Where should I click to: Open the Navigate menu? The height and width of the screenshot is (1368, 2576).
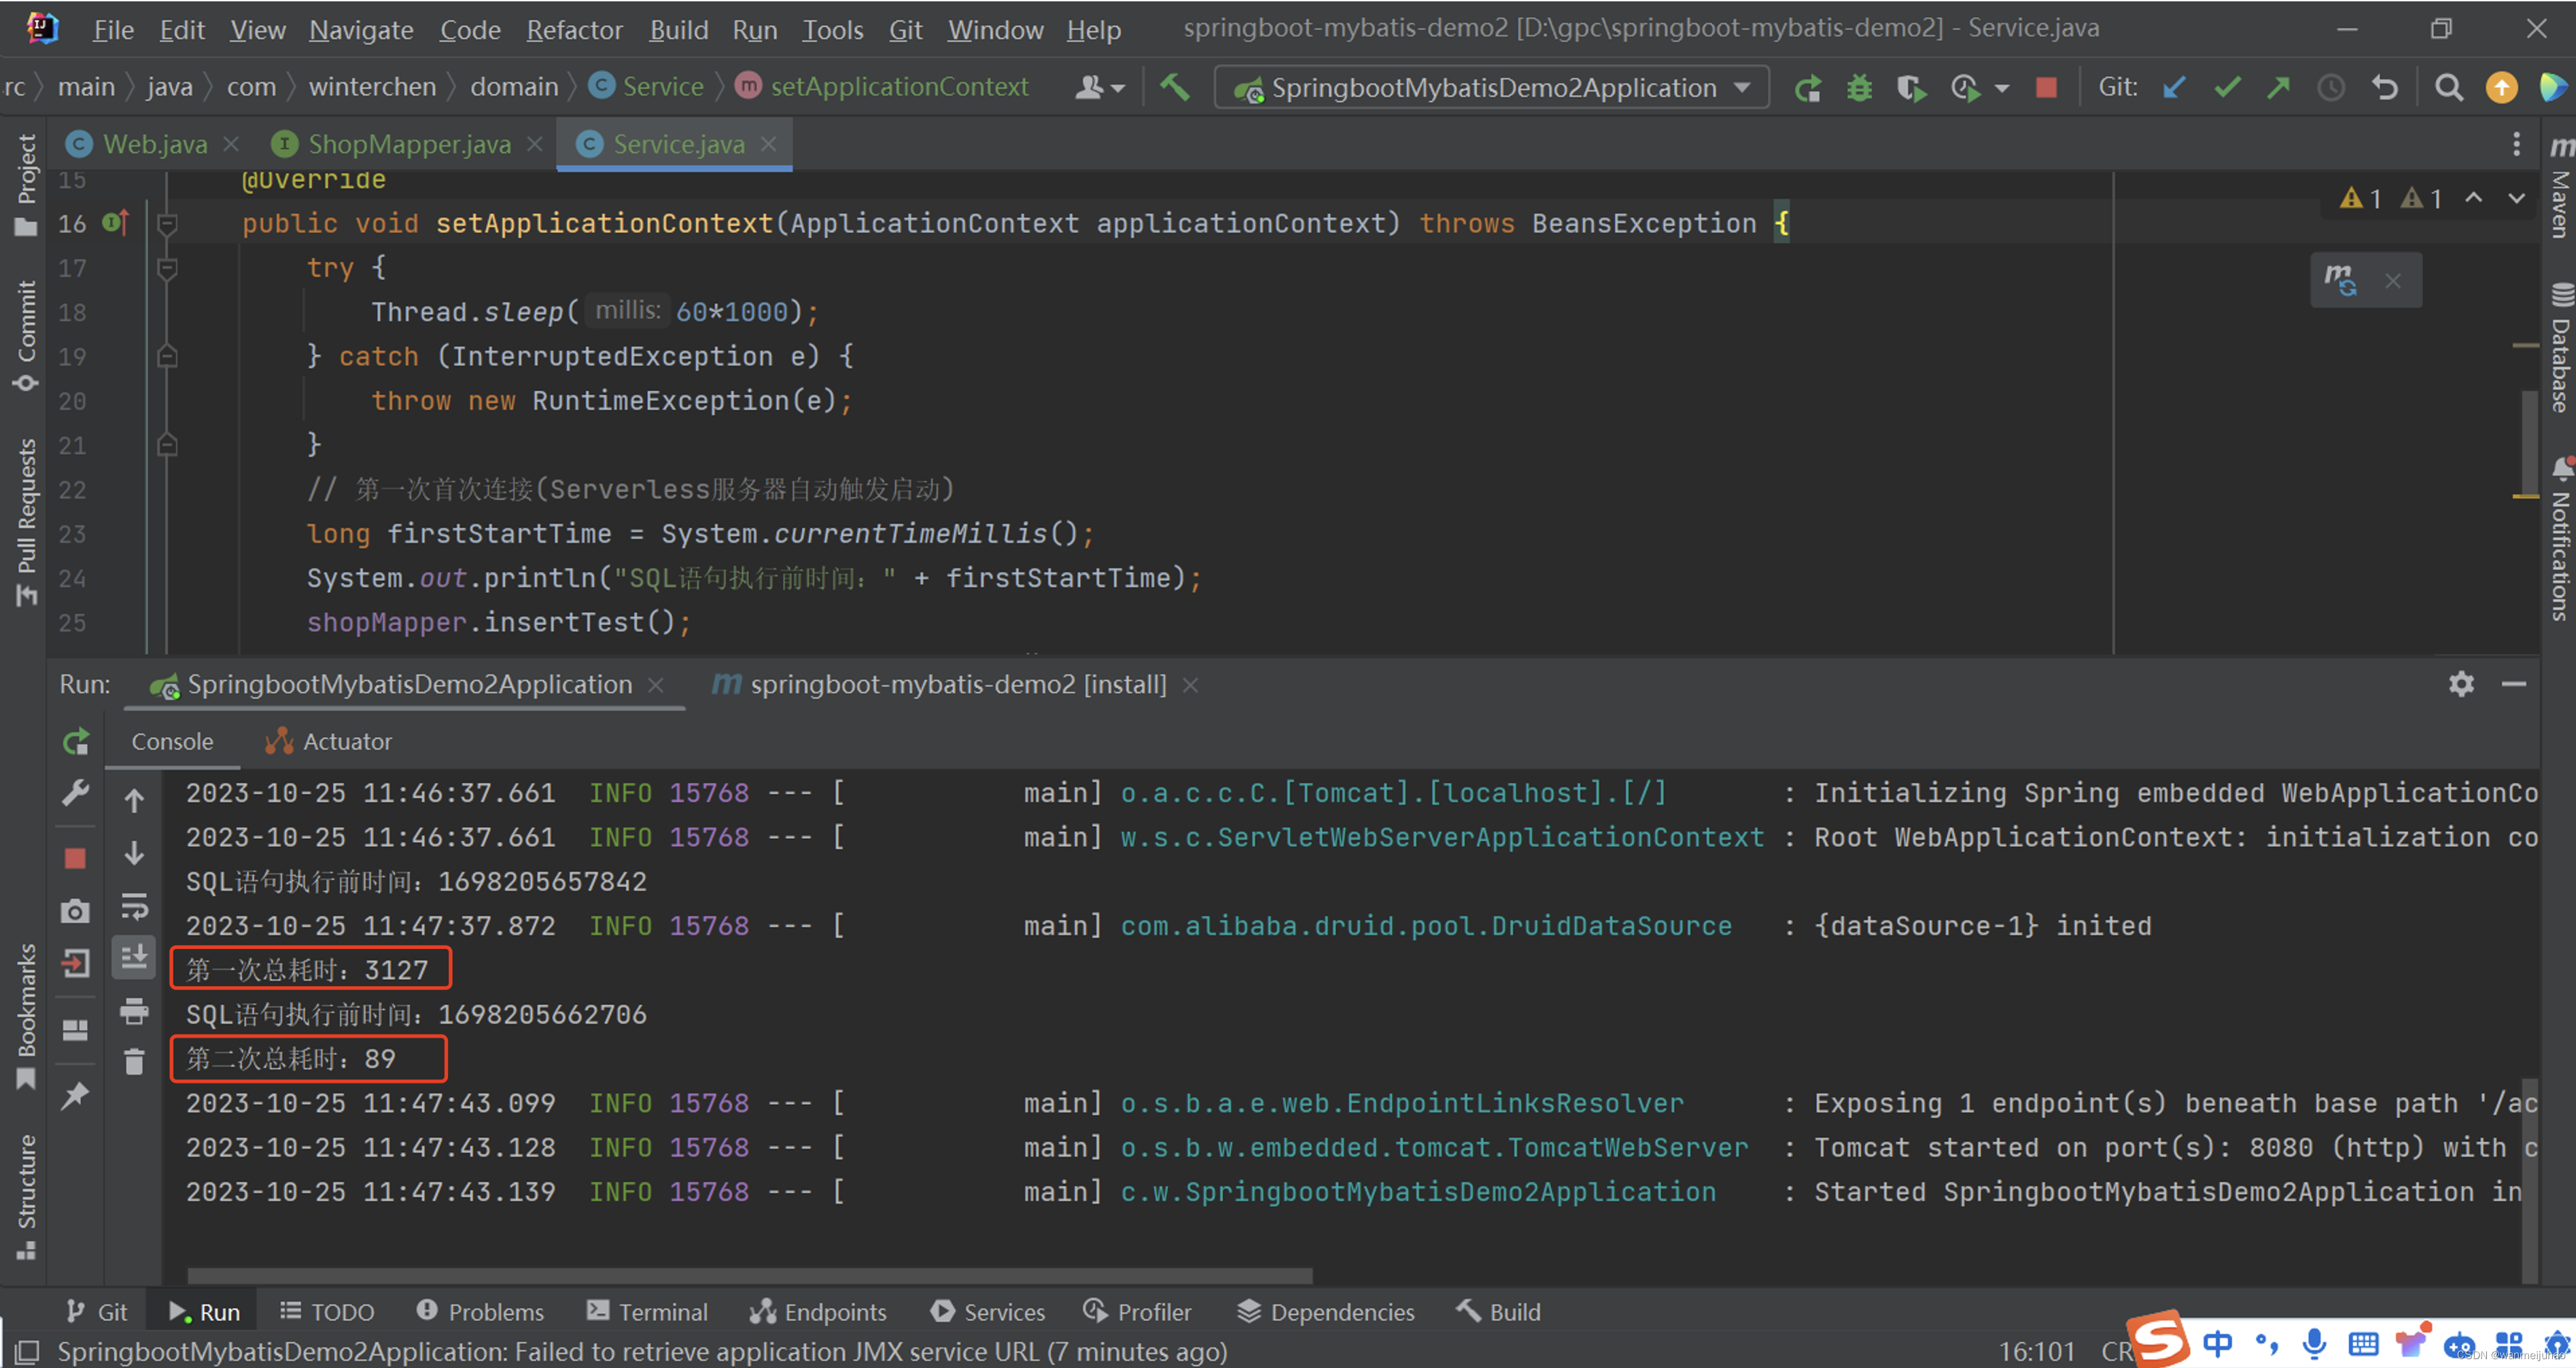click(361, 30)
